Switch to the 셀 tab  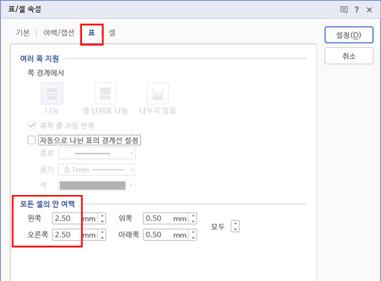[112, 33]
